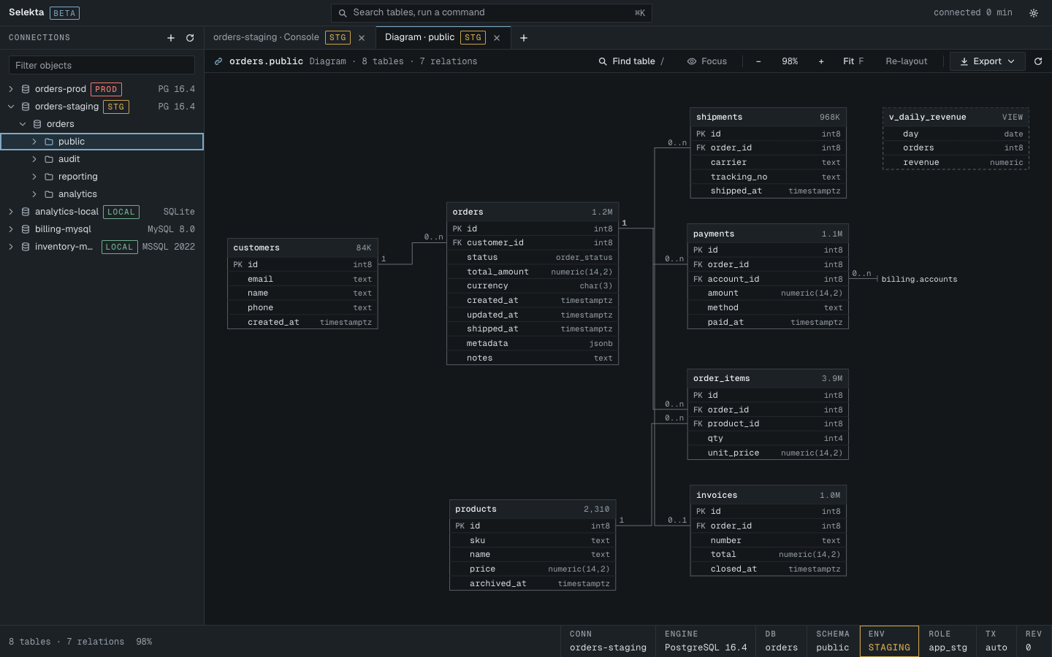
Task: Expand the reporting schema
Action: [34, 177]
